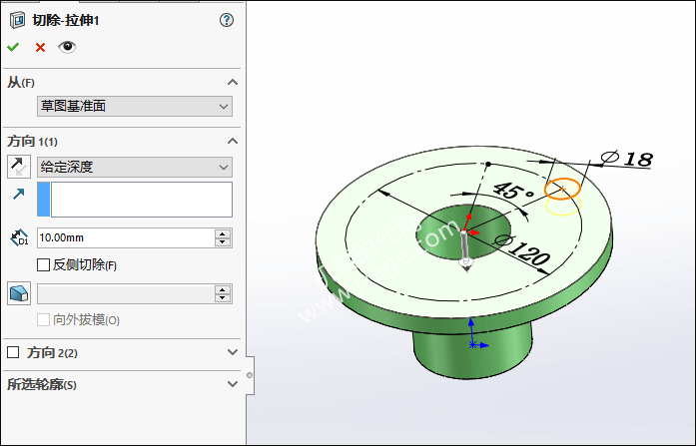
Task: Collapse the 从(F) section
Action: 232,83
